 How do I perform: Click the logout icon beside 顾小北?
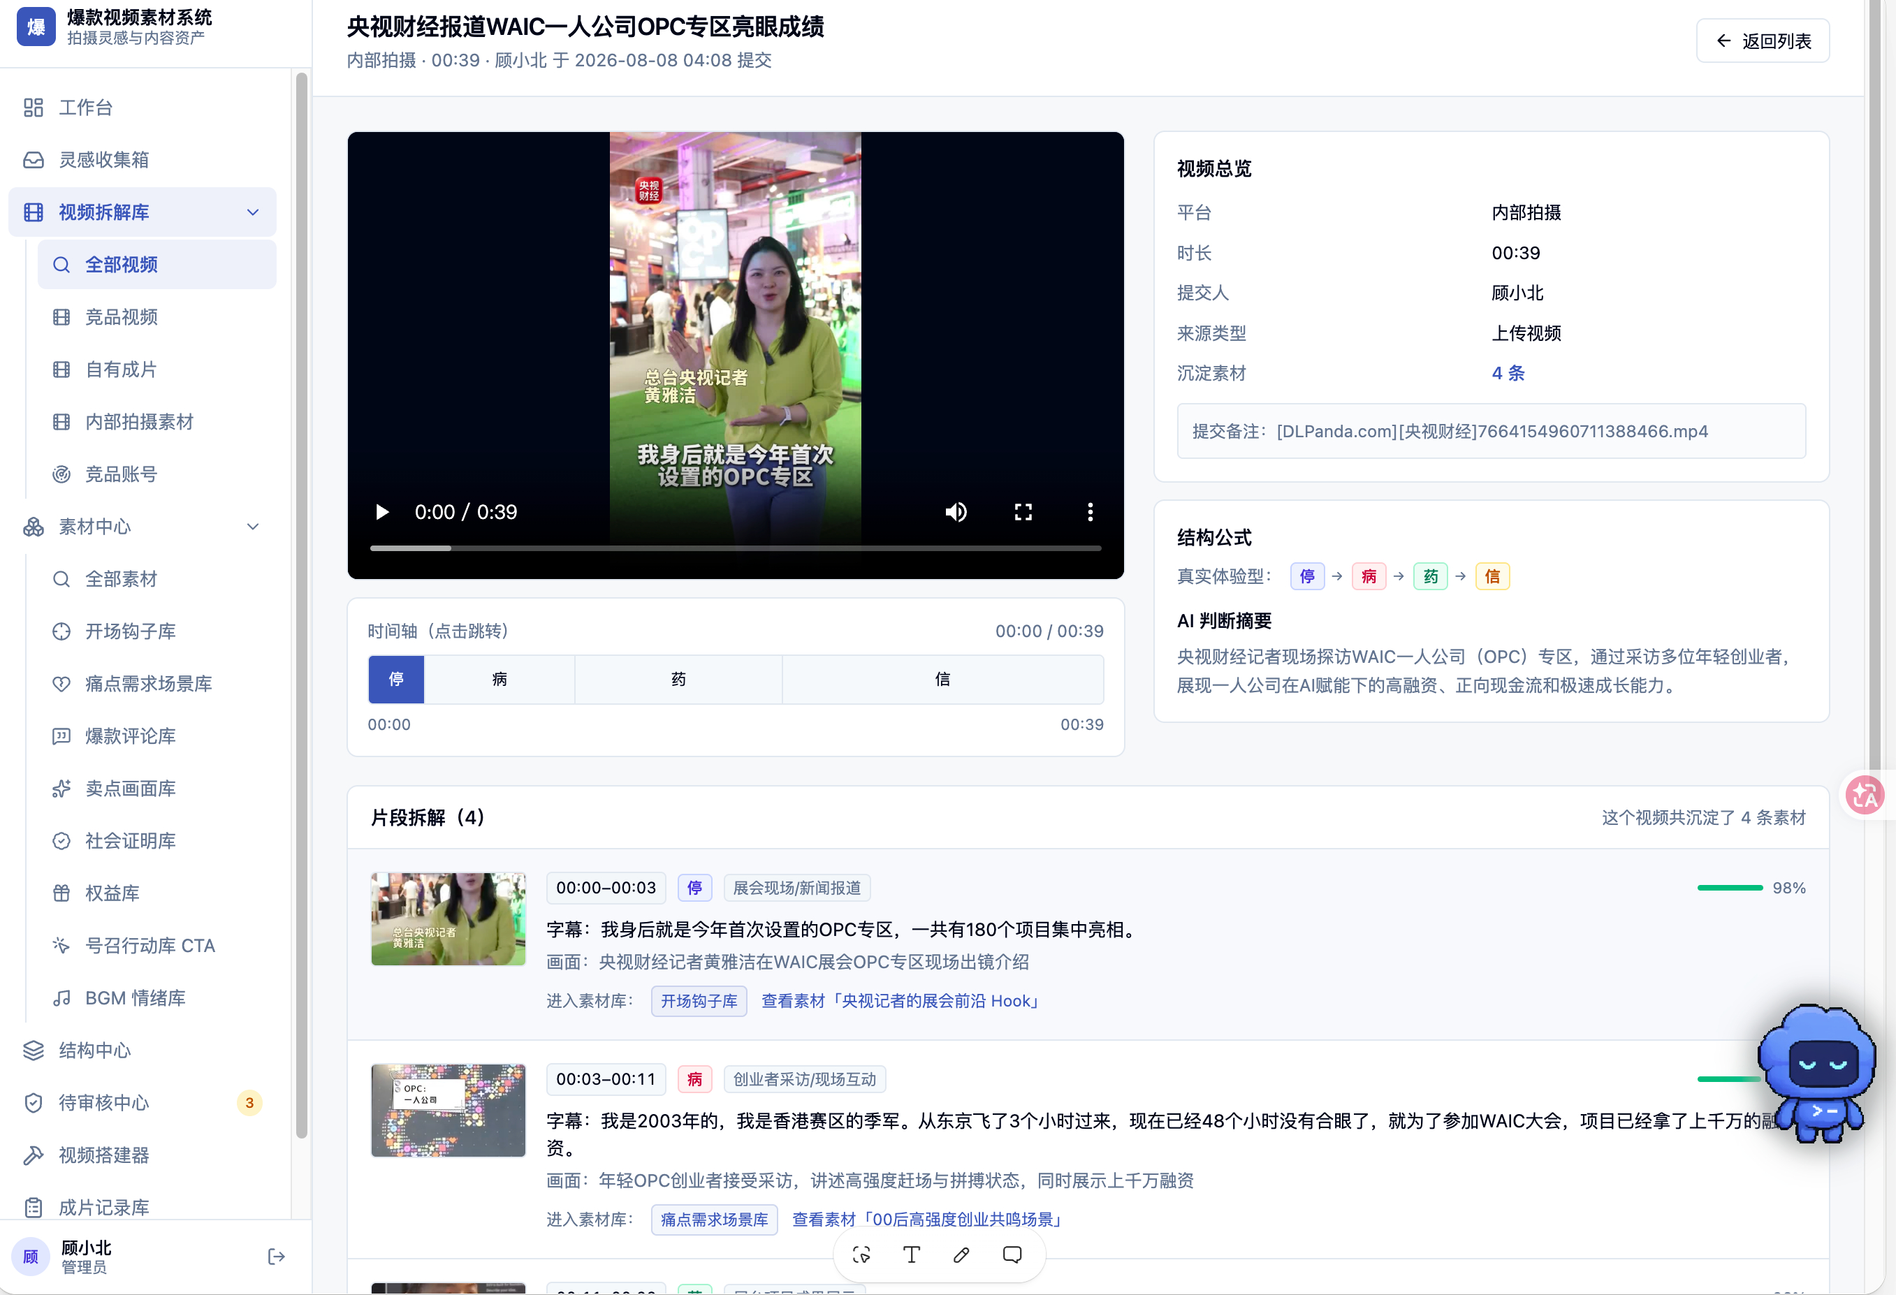click(276, 1257)
